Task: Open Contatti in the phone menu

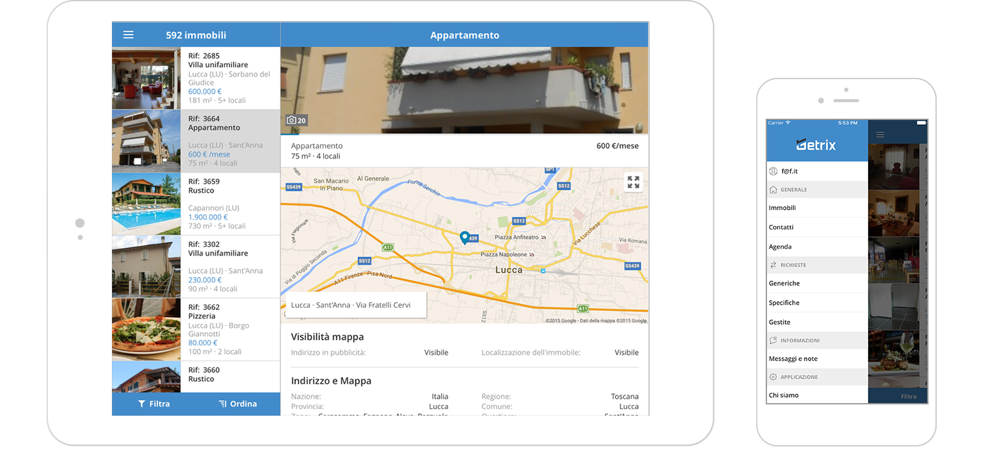Action: tap(781, 227)
